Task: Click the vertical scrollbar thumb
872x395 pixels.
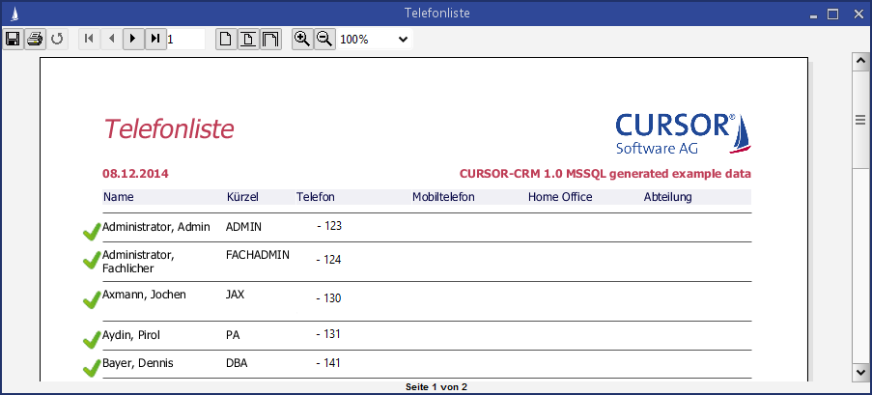Action: click(860, 120)
